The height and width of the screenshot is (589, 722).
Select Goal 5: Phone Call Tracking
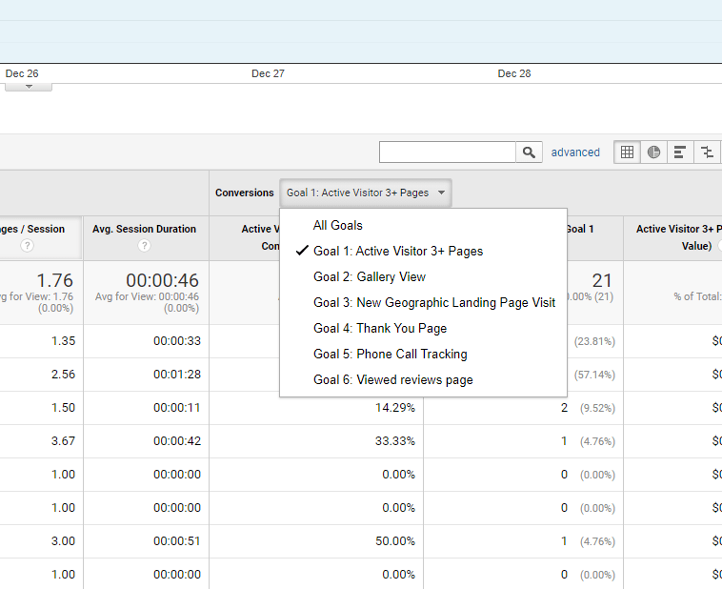point(391,355)
